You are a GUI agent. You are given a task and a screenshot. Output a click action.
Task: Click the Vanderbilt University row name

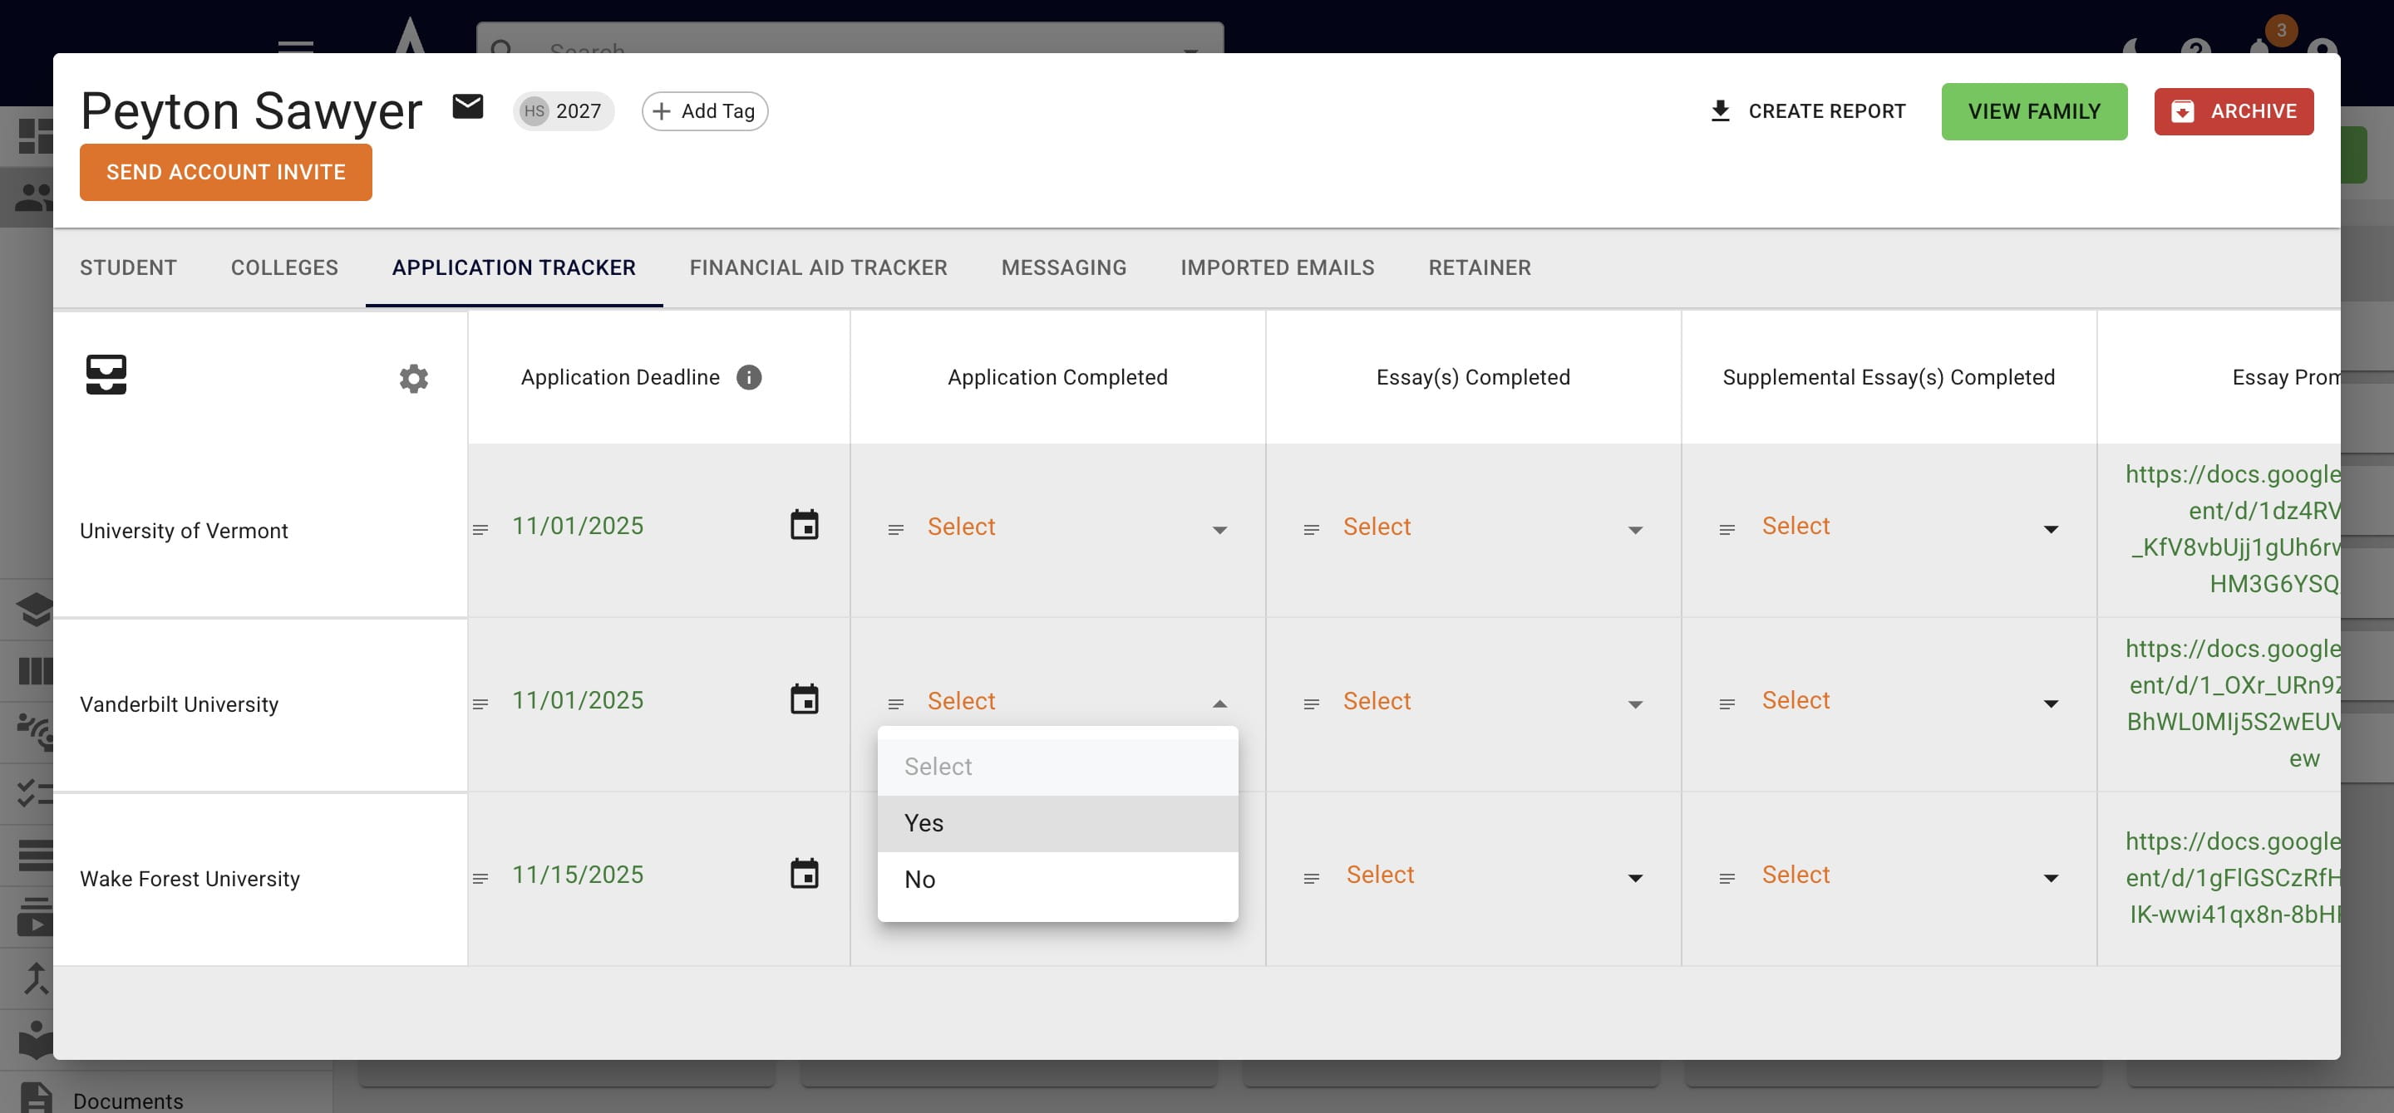pos(180,704)
